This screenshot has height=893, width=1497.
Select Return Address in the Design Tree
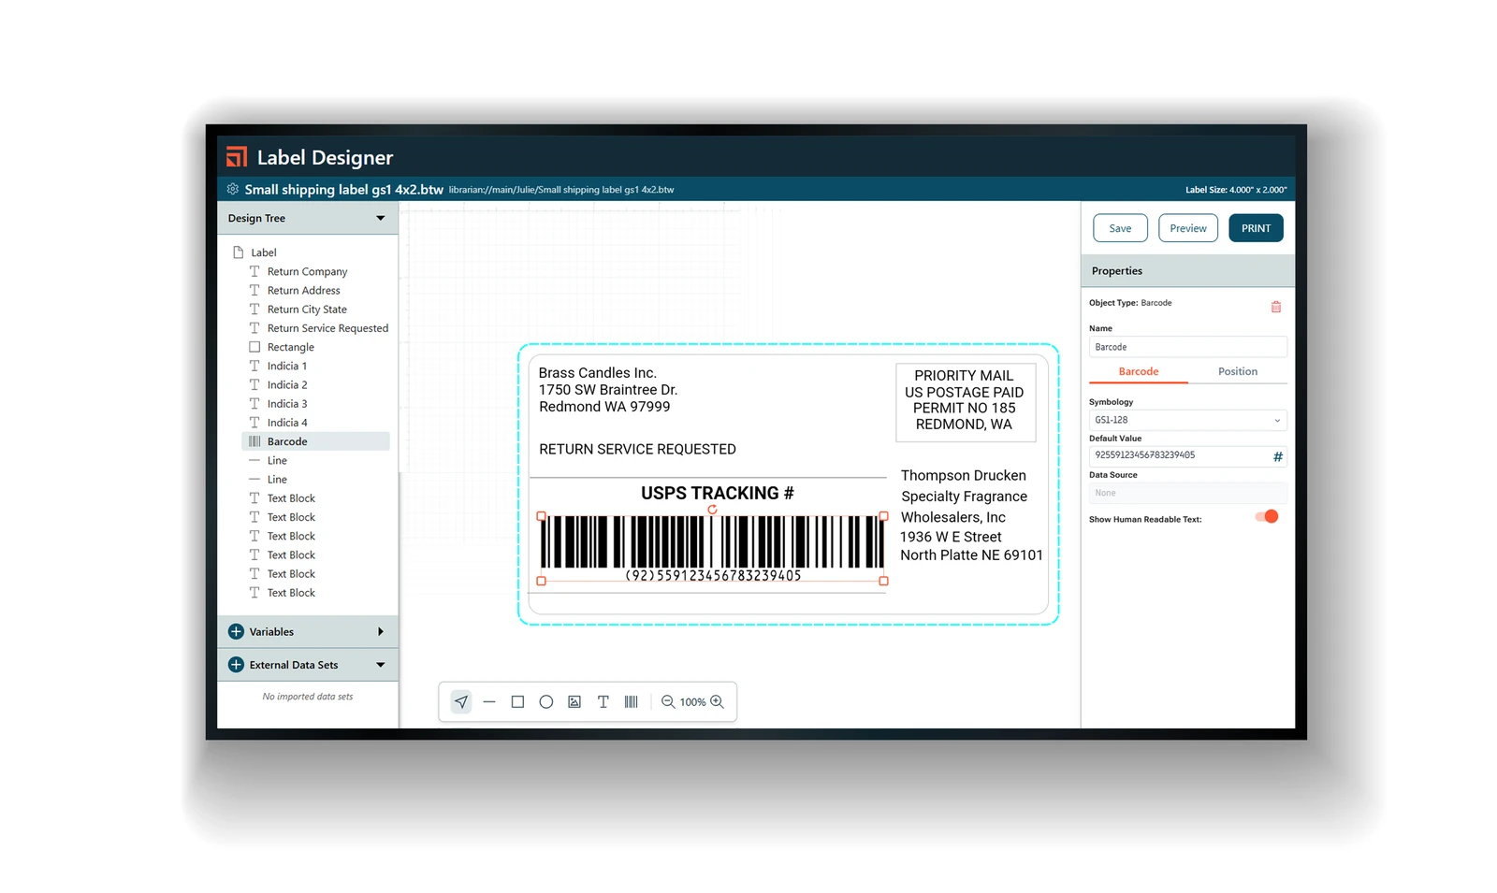[x=303, y=290]
